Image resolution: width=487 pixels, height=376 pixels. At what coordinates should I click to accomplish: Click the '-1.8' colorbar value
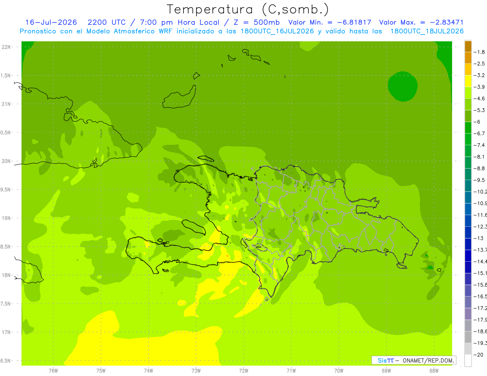pos(480,52)
